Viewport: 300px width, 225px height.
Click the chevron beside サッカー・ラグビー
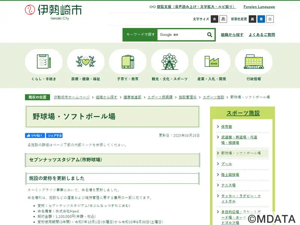218,195
